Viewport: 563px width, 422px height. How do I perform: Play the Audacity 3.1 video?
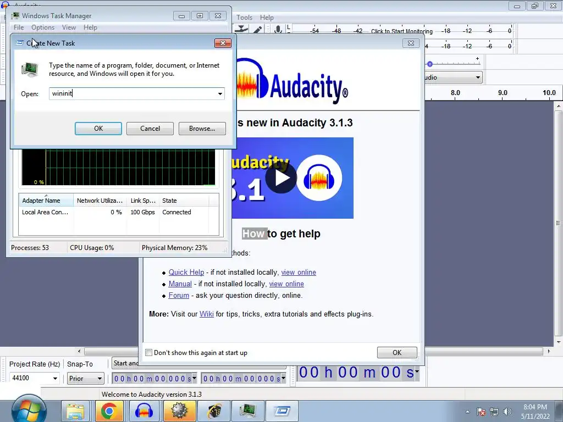281,177
